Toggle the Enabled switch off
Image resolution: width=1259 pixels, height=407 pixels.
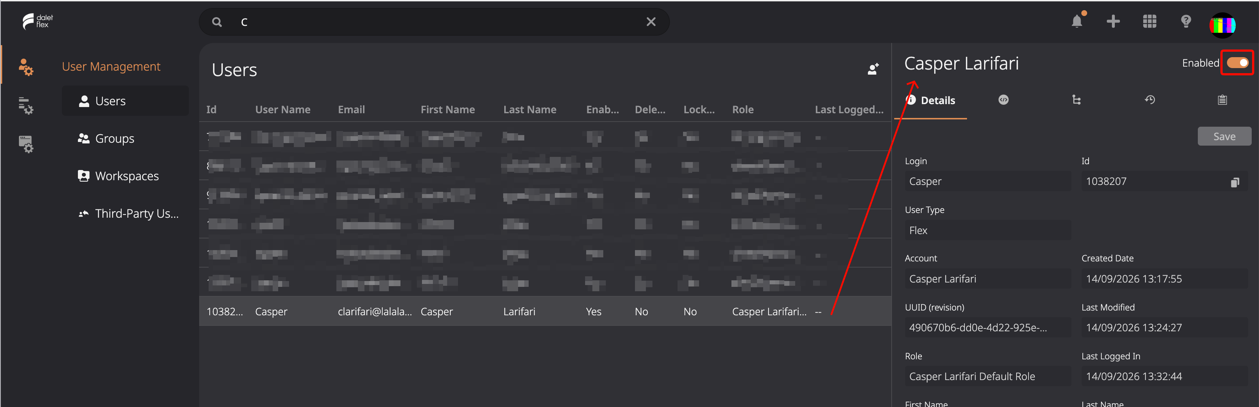(x=1238, y=63)
